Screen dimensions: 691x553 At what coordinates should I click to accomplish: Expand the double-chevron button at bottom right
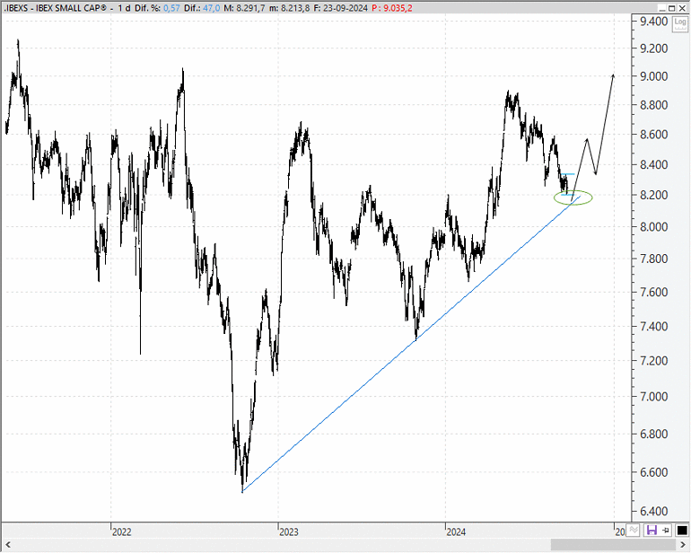point(634,530)
